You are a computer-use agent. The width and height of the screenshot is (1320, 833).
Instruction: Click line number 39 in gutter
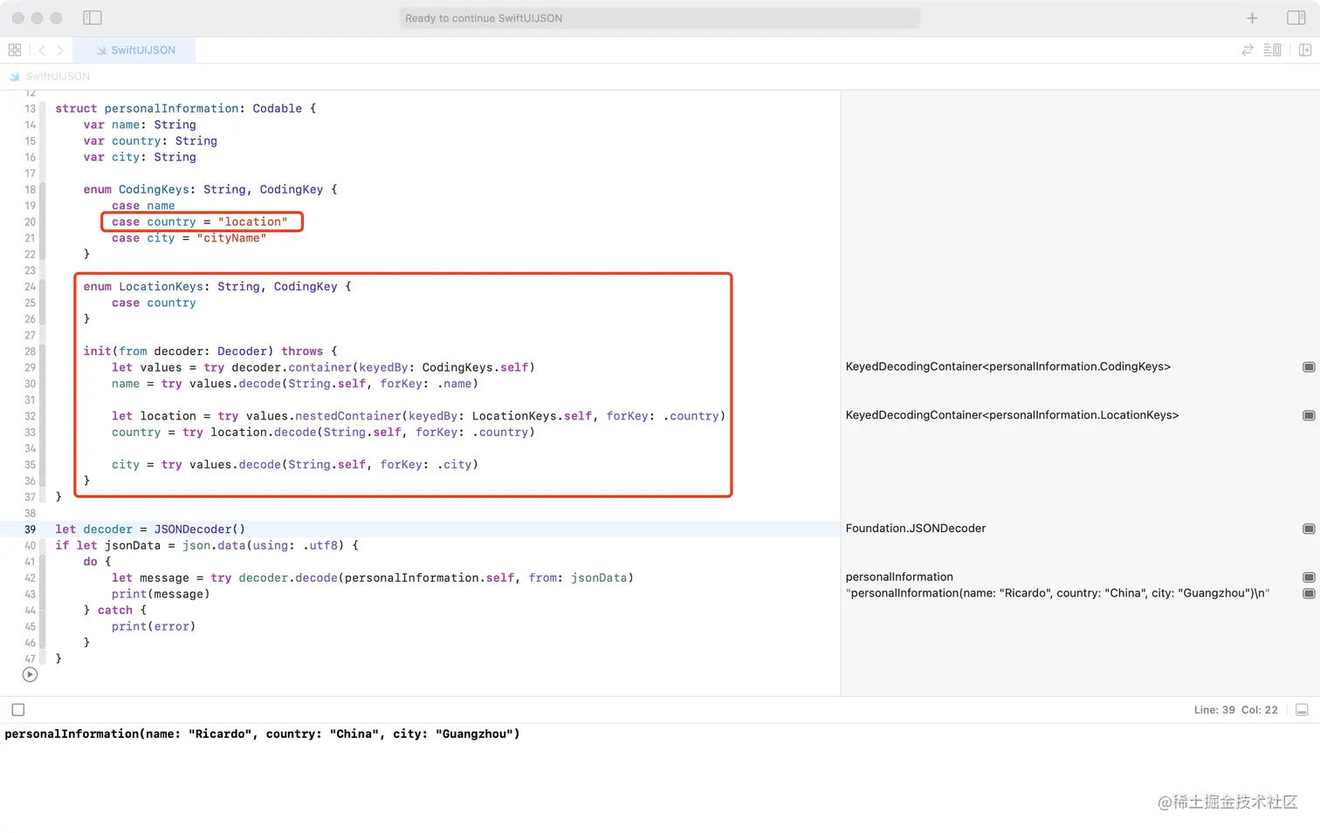[30, 529]
